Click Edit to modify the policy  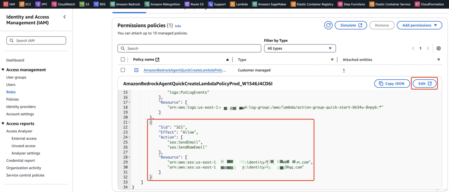click(x=425, y=83)
